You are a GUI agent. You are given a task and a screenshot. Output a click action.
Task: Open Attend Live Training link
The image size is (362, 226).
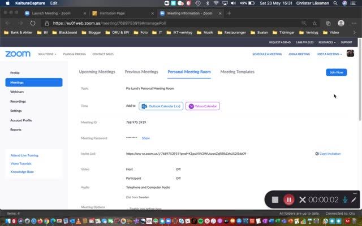click(24, 155)
